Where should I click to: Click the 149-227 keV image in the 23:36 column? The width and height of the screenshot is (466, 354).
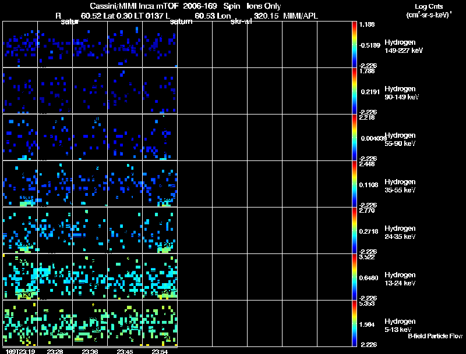90,45
